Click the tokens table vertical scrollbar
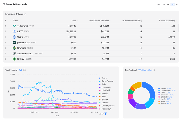This screenshot has height=121, width=183. coord(178,28)
